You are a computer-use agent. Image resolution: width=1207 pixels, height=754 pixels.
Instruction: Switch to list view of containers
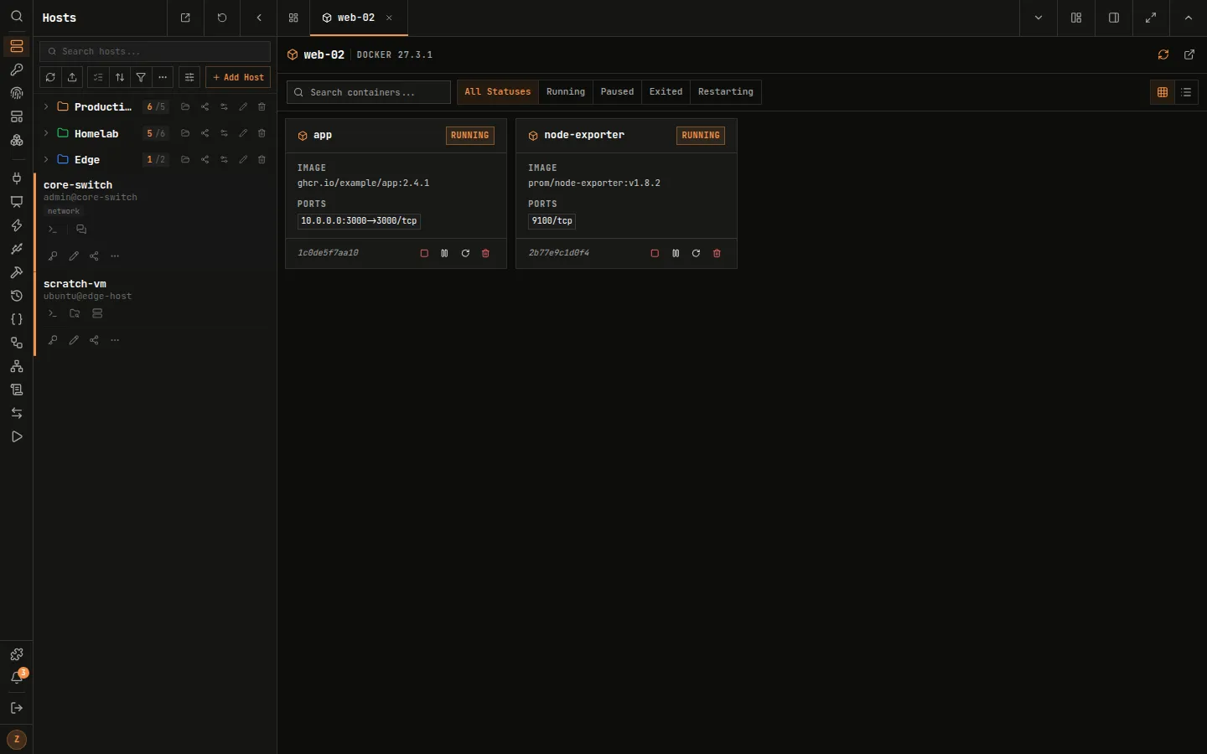1186,92
